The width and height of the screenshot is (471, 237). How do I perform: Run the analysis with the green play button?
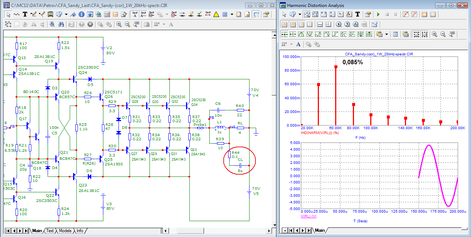coord(378,14)
